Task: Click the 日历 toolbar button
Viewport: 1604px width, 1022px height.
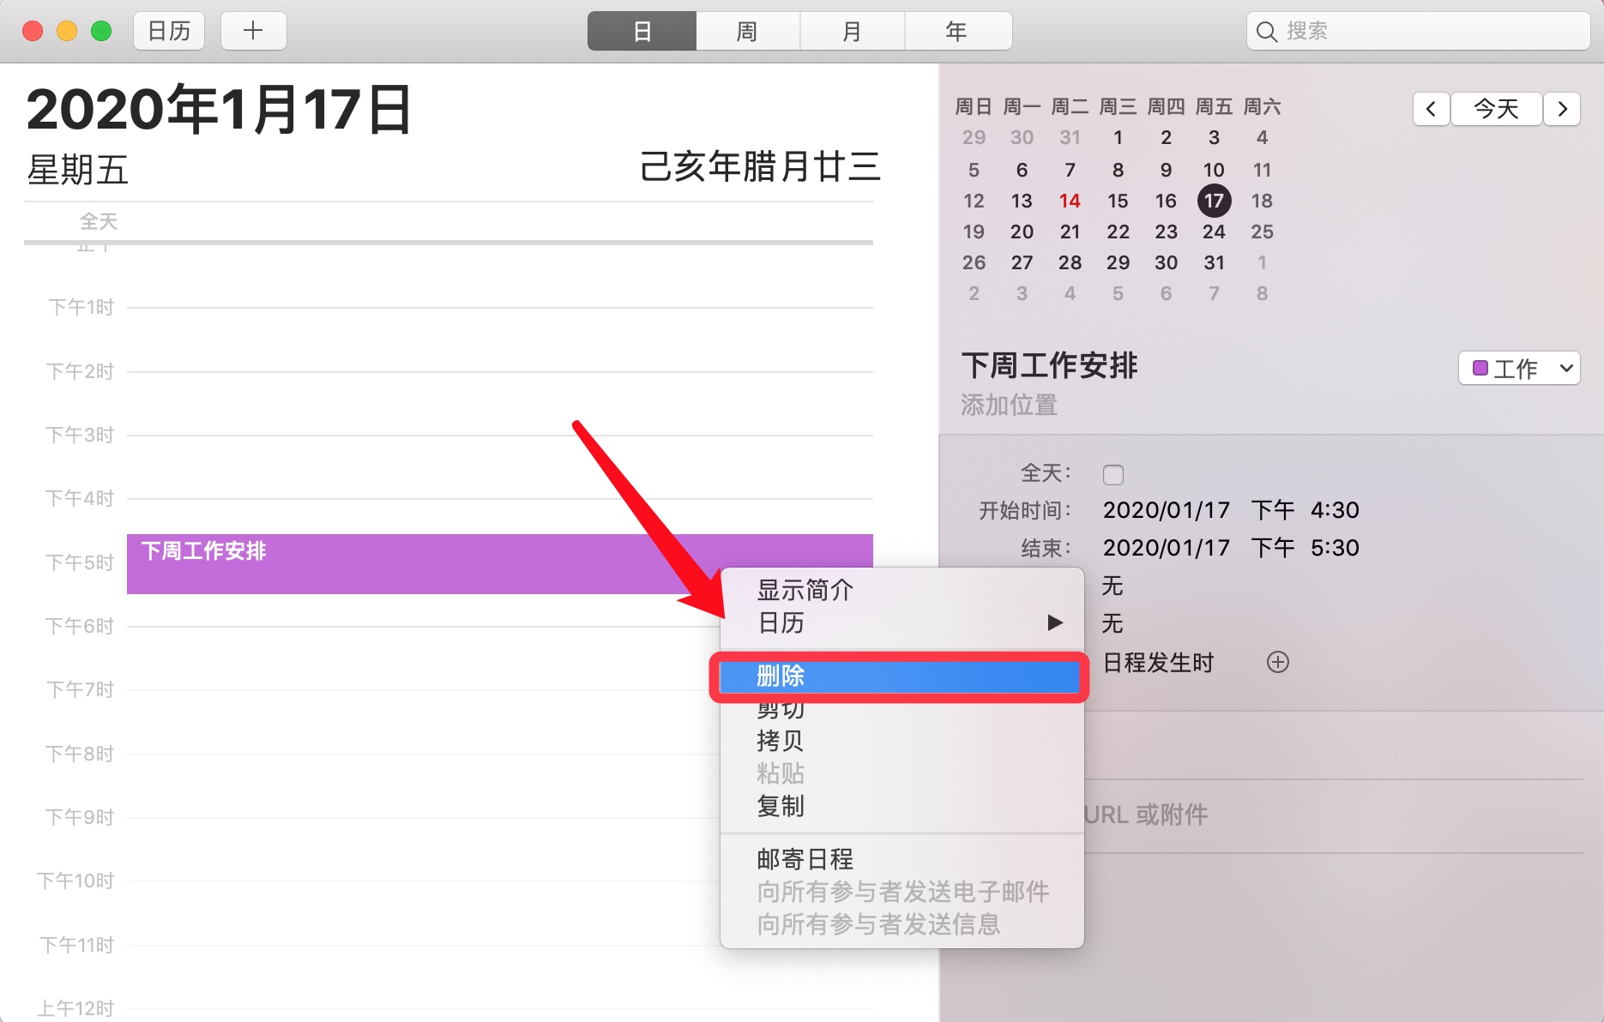Action: point(169,32)
